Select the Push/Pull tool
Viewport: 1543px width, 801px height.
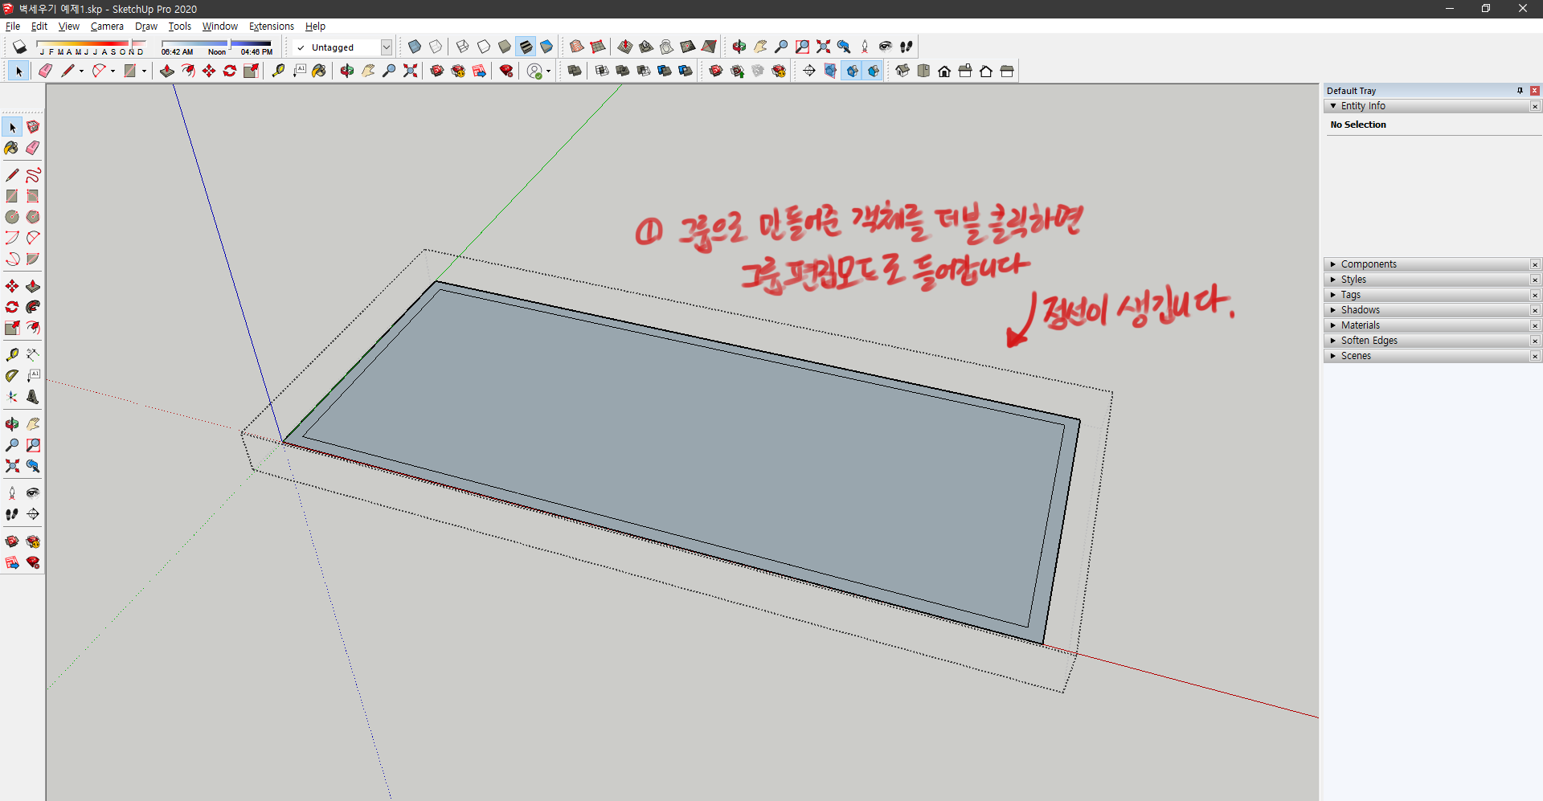point(33,285)
